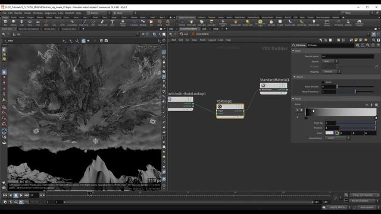381x214 pixels.
Task: Select the Sky Light shelf tool
Action: (271, 23)
